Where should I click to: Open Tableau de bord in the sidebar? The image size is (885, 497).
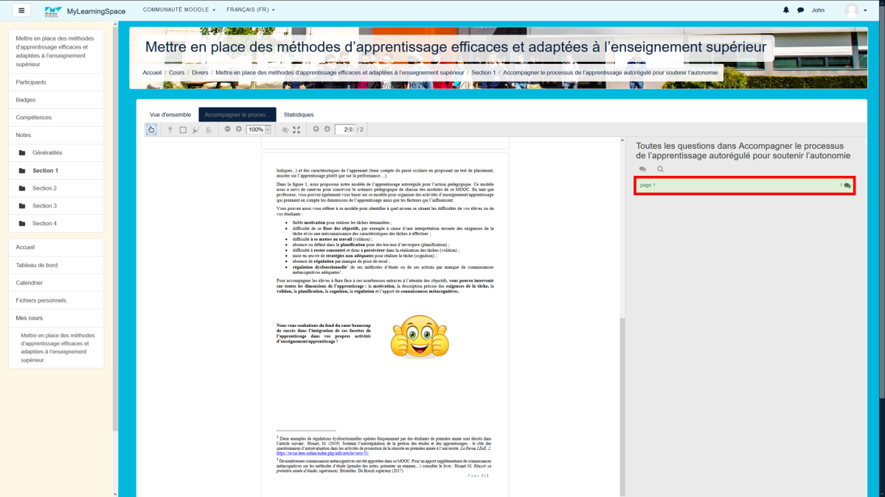56,265
